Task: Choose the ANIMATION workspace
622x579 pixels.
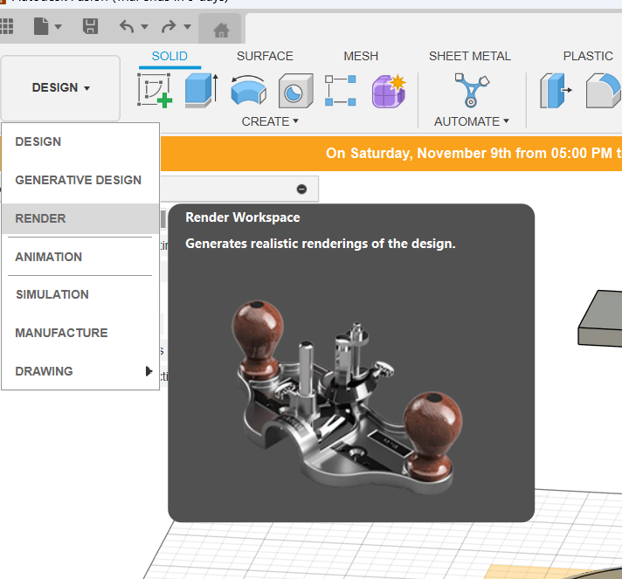Action: tap(80, 257)
